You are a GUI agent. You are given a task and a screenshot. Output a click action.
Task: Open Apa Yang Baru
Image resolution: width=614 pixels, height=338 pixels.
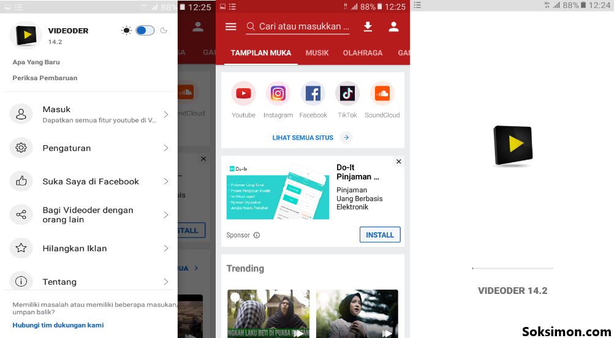(x=36, y=62)
